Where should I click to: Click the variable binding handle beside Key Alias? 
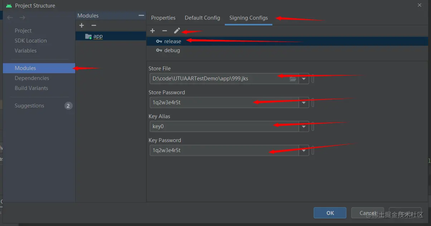click(x=313, y=127)
